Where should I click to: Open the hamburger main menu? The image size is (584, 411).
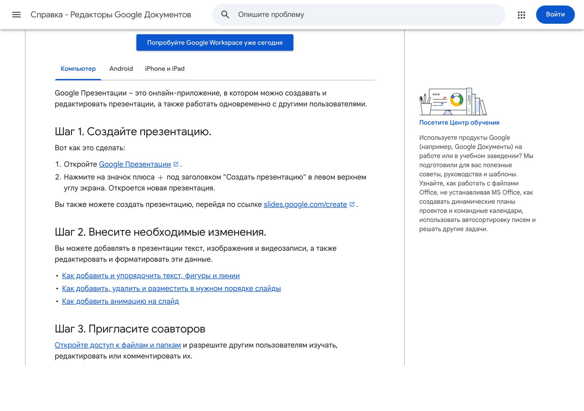(x=16, y=15)
